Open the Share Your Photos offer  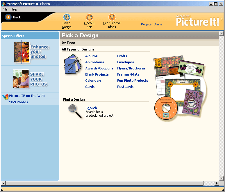pyautogui.click(x=30, y=79)
